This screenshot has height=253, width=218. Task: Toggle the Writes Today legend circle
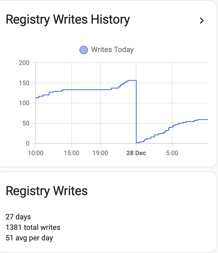[84, 50]
